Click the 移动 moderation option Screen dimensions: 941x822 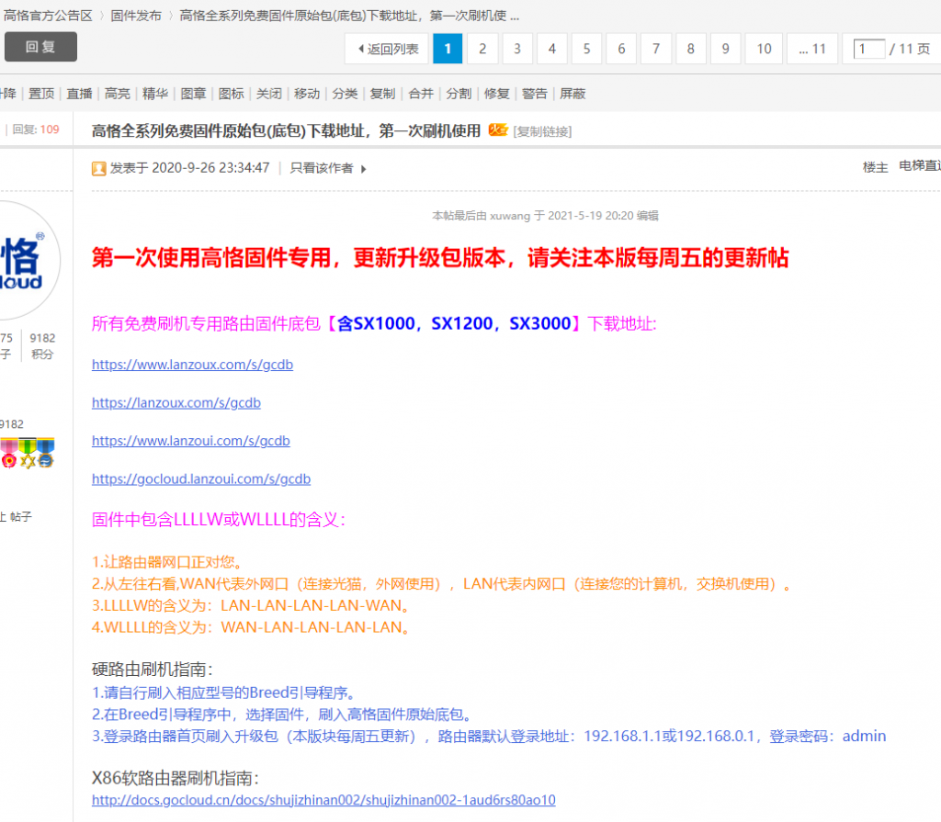(307, 94)
